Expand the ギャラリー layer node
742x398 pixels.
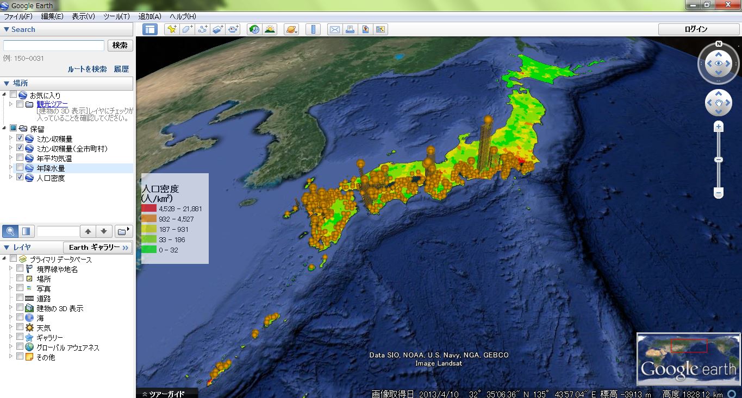pos(10,337)
